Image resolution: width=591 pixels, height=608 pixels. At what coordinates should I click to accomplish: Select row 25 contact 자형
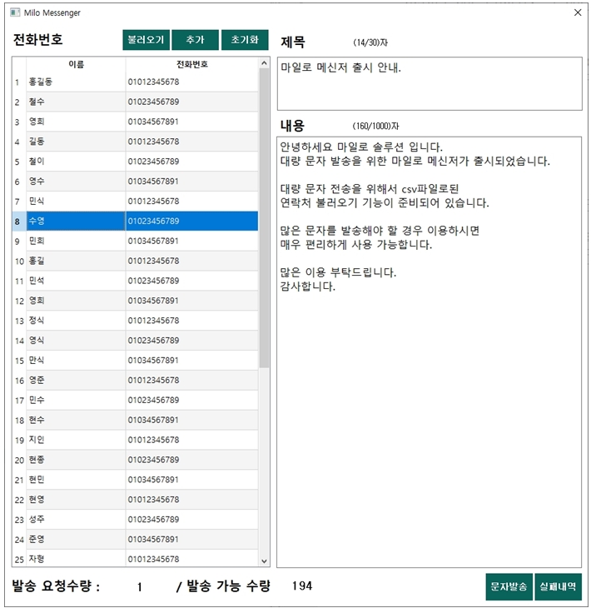click(x=75, y=559)
